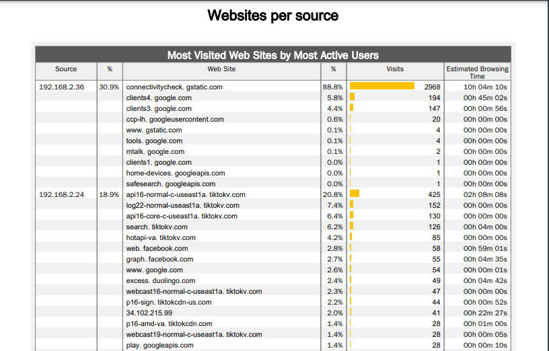
Task: Click browsing time 00h 00m 05s
Action: (x=485, y=335)
